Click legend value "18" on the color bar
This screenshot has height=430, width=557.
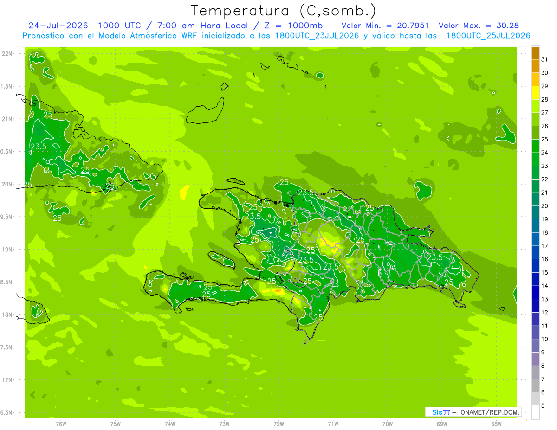(x=544, y=232)
